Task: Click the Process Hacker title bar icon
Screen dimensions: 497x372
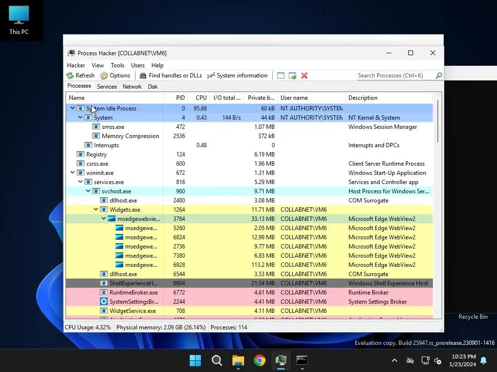Action: point(71,53)
